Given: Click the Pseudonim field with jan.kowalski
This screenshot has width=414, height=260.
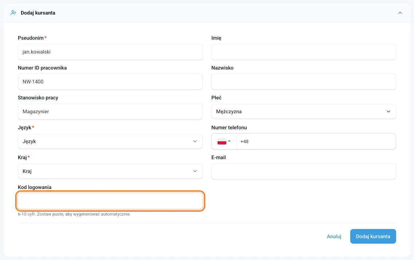Looking at the screenshot, I should click(110, 52).
